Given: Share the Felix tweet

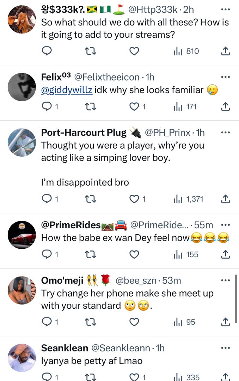Looking at the screenshot, I should click(225, 107).
